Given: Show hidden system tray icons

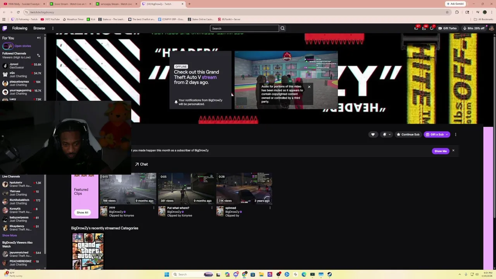Looking at the screenshot, I should 460,274.
